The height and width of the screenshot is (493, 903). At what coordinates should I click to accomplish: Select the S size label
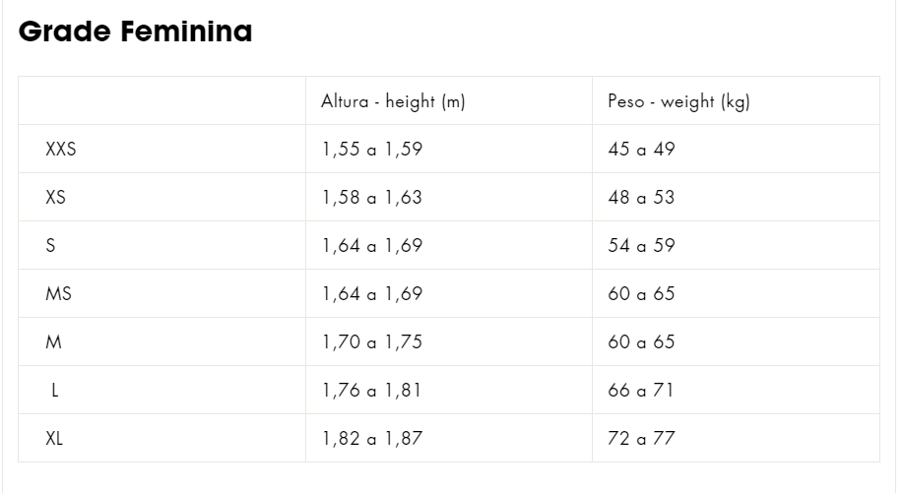[50, 246]
